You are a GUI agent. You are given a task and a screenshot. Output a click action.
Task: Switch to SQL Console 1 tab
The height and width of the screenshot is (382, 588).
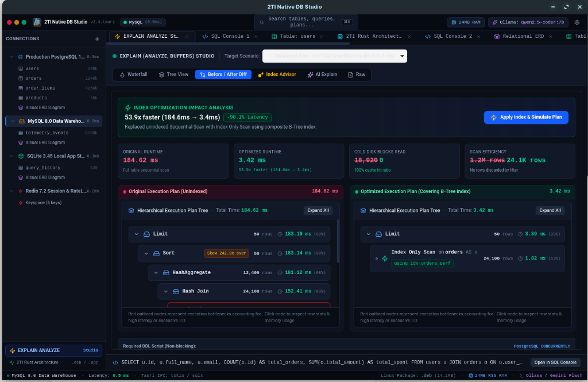click(230, 36)
